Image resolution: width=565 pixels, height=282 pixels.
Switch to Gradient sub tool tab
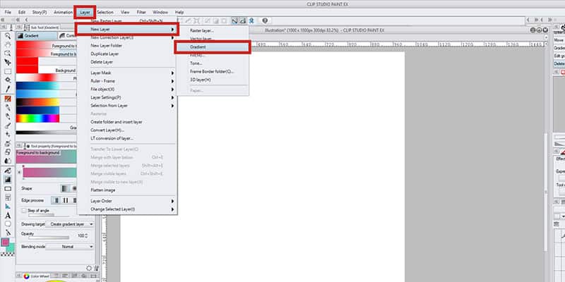click(36, 36)
